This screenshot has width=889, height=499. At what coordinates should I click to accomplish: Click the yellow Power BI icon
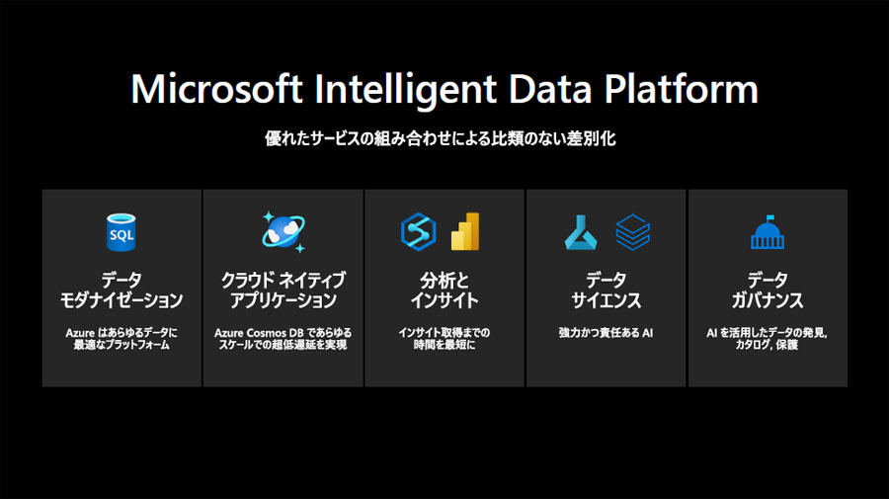click(x=465, y=231)
